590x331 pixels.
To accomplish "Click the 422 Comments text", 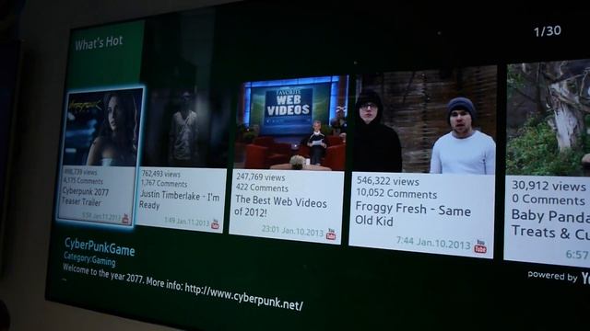I will pos(262,188).
